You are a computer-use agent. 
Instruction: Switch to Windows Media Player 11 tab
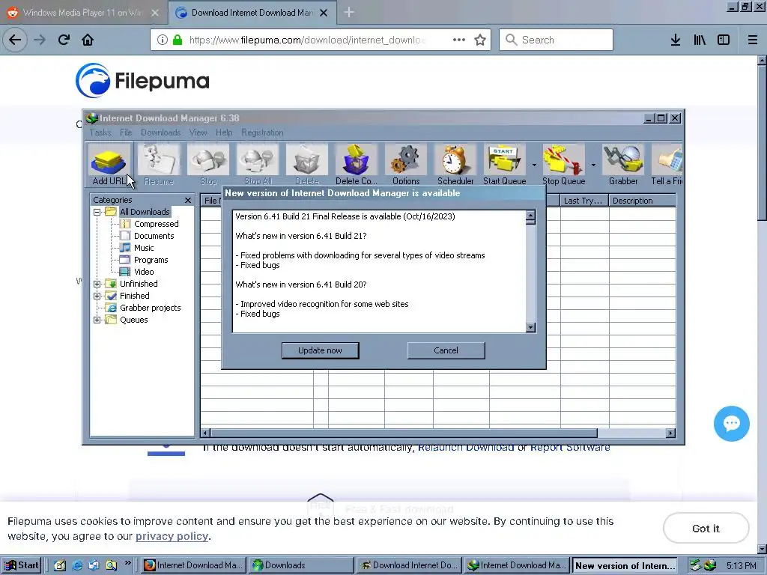tap(83, 13)
